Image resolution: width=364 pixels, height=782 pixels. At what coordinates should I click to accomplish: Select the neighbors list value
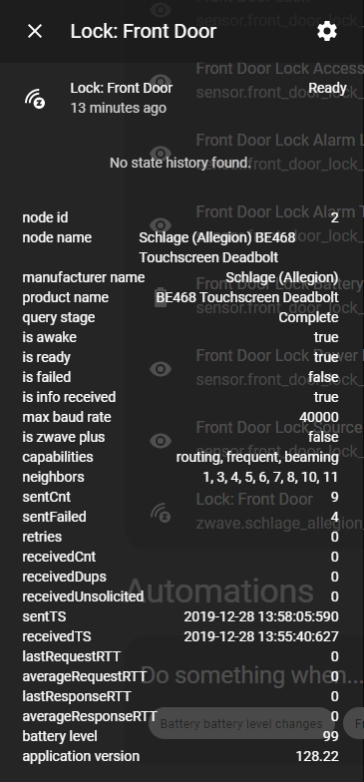[270, 477]
